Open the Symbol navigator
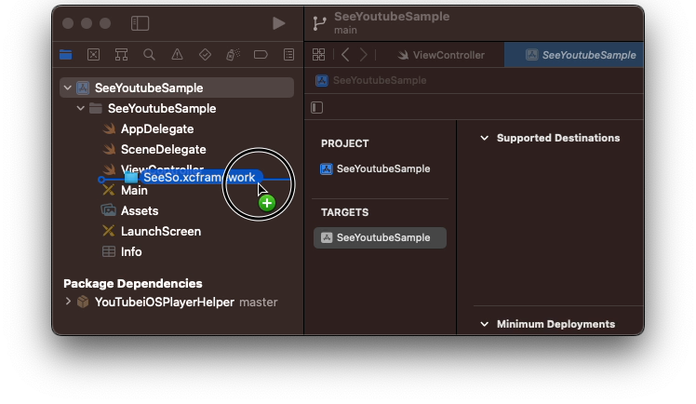Image resolution: width=696 pixels, height=404 pixels. [x=121, y=55]
